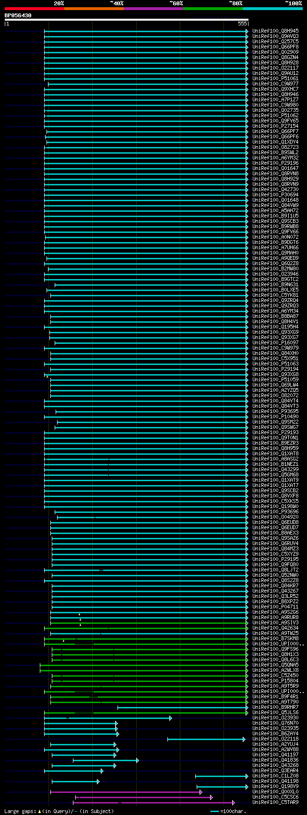Click the UniRef100_A0N072 label

[275, 237]
